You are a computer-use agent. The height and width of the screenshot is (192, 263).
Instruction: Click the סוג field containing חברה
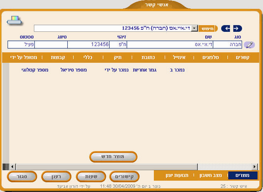click(x=227, y=45)
